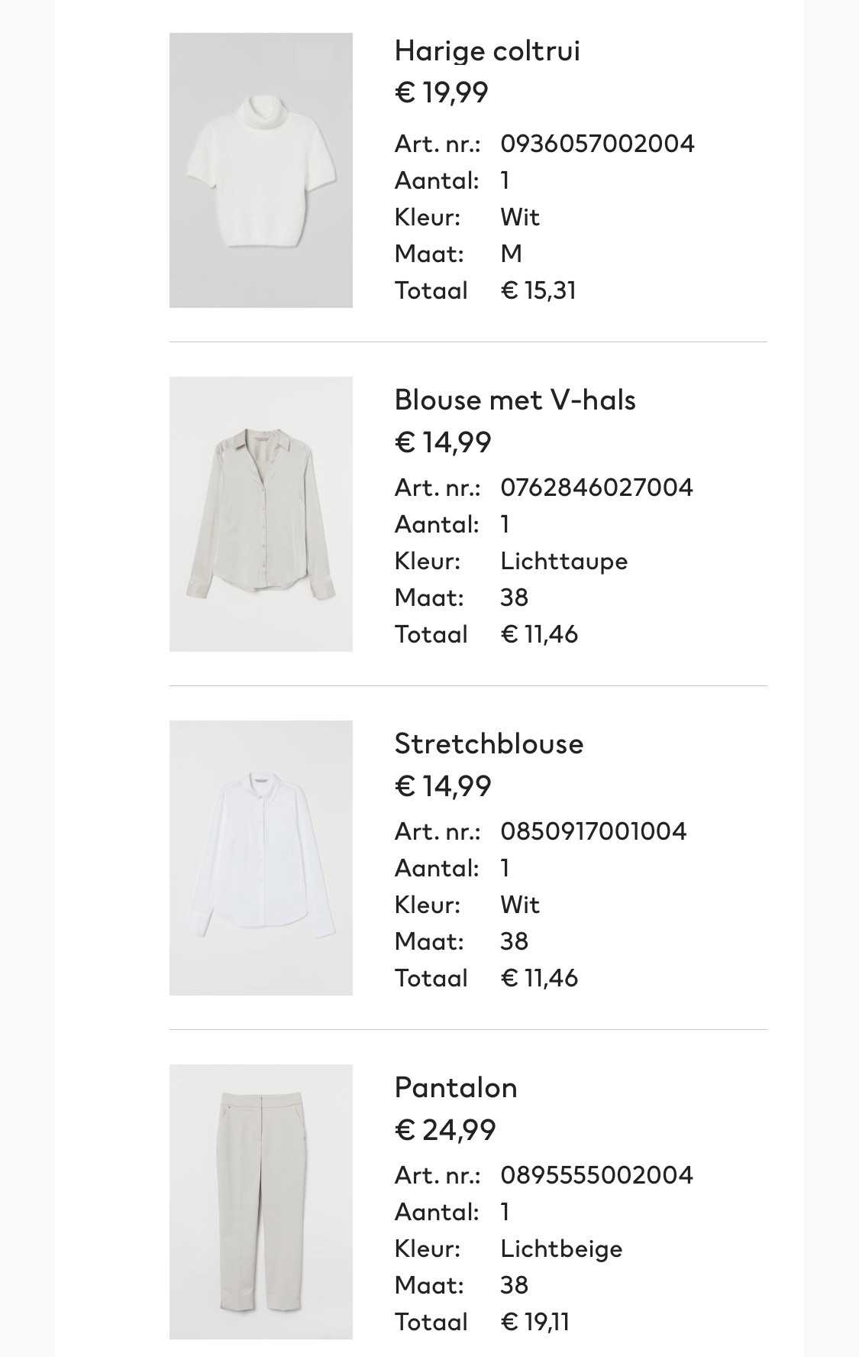Open the white turtleneck sweater product image
Image resolution: width=859 pixels, height=1357 pixels.
(x=261, y=170)
